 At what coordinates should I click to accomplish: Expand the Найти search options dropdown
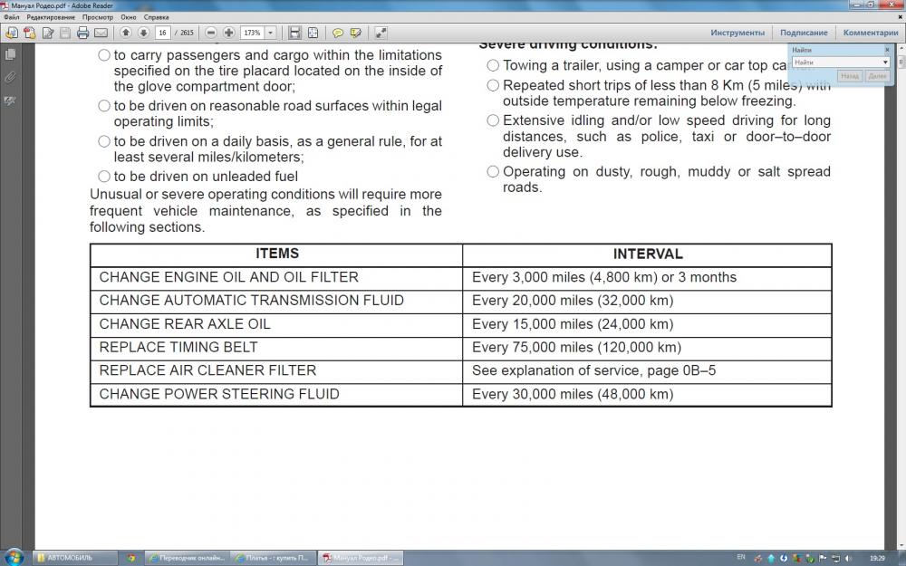[885, 62]
